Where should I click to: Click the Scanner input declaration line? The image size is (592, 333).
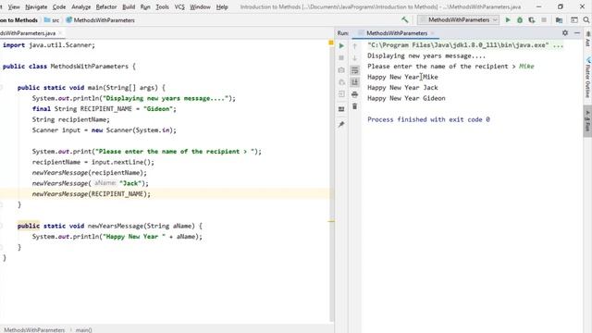[x=104, y=130]
